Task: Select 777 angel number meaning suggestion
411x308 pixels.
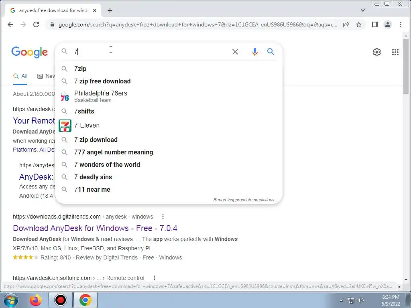Action: coord(169,152)
